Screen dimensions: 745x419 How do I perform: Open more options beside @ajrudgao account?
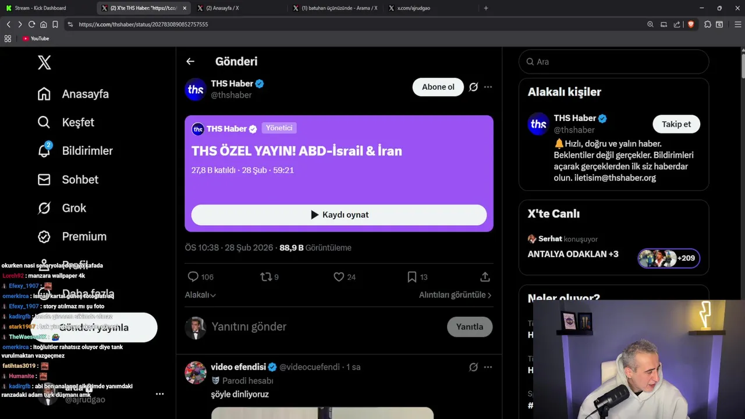tap(159, 394)
